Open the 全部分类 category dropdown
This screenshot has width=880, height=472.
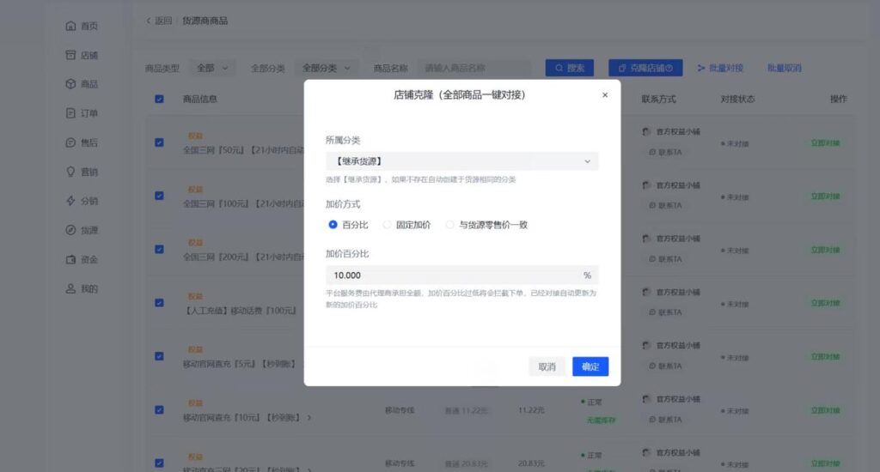coord(326,68)
